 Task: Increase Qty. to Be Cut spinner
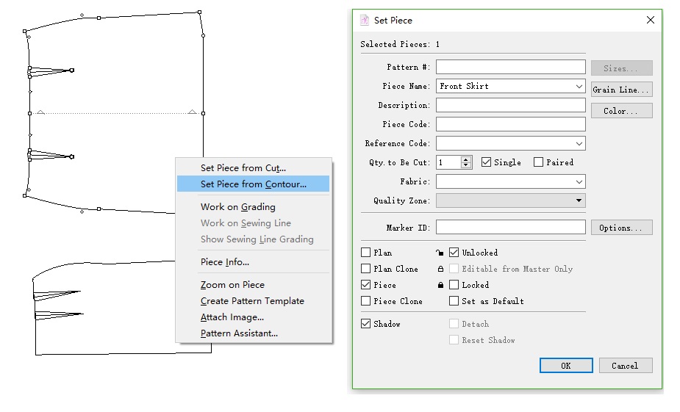click(x=466, y=159)
